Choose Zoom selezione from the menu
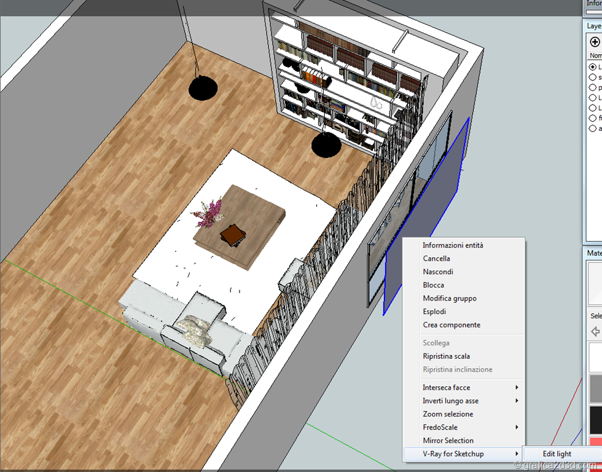602x472 pixels. click(x=448, y=414)
